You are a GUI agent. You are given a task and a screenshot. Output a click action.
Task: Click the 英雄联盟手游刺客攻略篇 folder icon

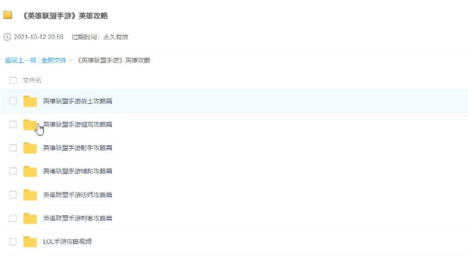pos(30,218)
